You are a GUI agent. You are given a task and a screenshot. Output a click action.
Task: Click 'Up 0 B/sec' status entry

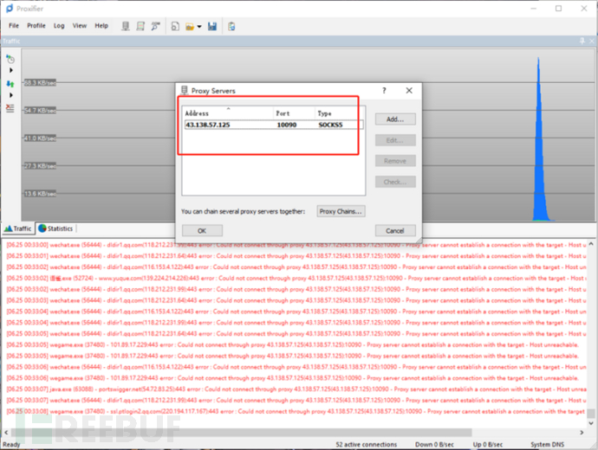488,445
